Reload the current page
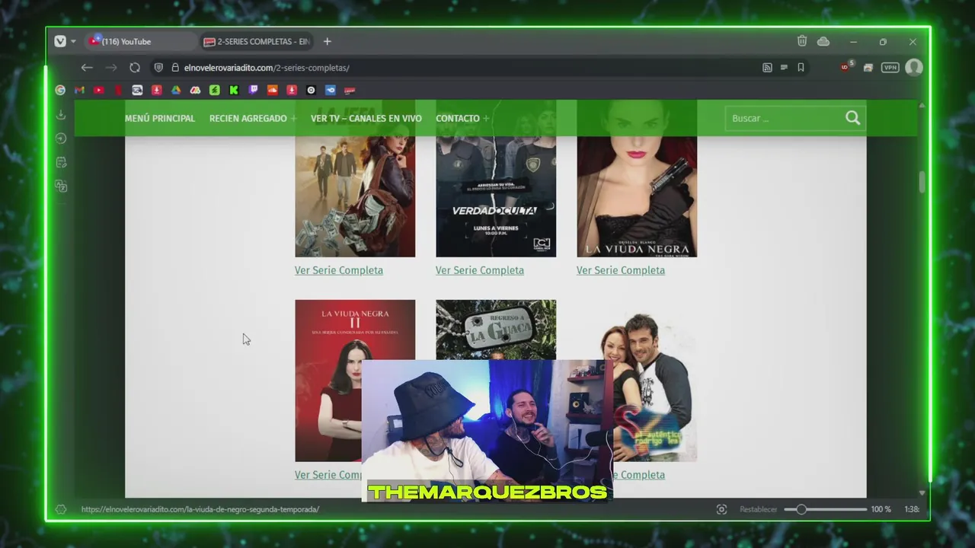 [135, 68]
